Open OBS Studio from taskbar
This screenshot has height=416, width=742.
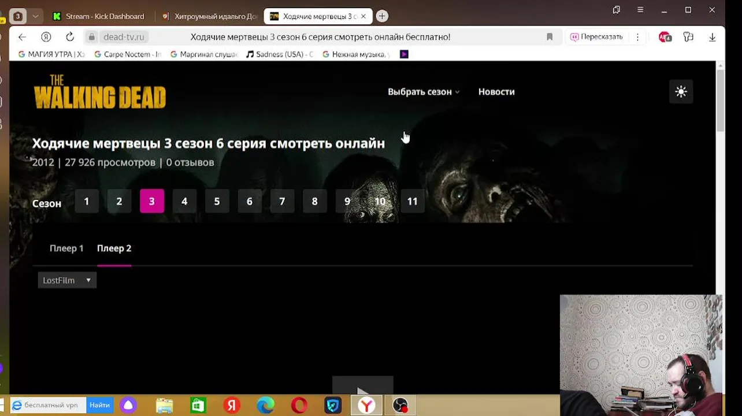pos(400,406)
